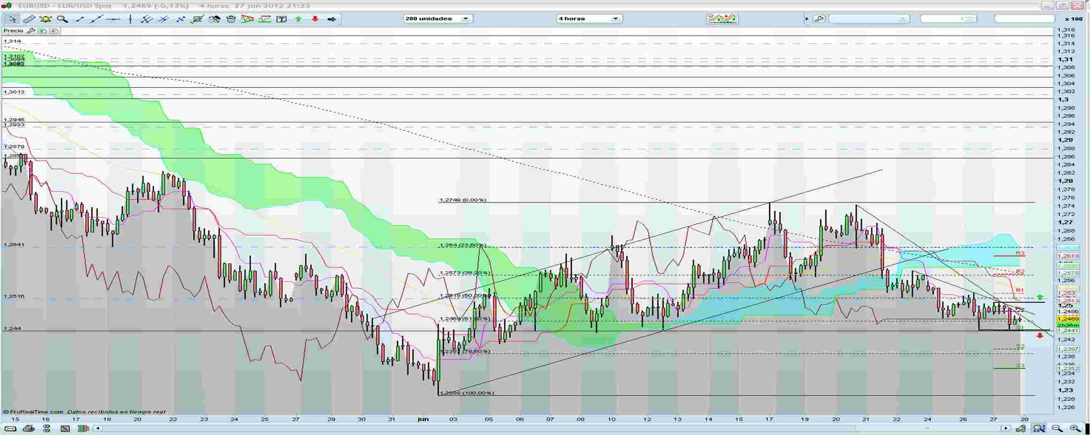Image resolution: width=1090 pixels, height=435 pixels.
Task: Click the S2 pivot support label
Action: (1020, 347)
